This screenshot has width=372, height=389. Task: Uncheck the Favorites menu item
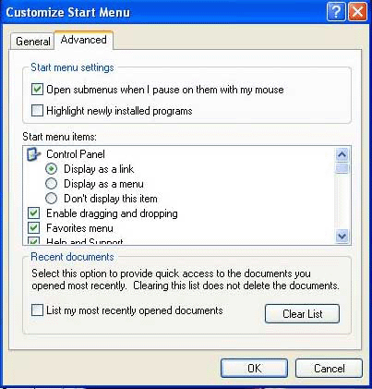pyautogui.click(x=33, y=228)
